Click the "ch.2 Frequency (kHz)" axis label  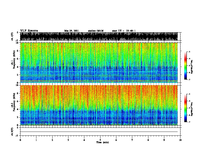click(x=13, y=102)
